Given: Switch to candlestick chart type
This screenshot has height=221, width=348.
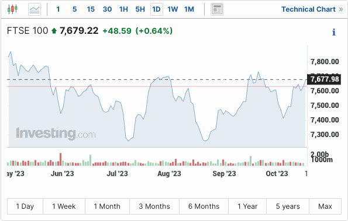Looking at the screenshot, I should 12,9.
